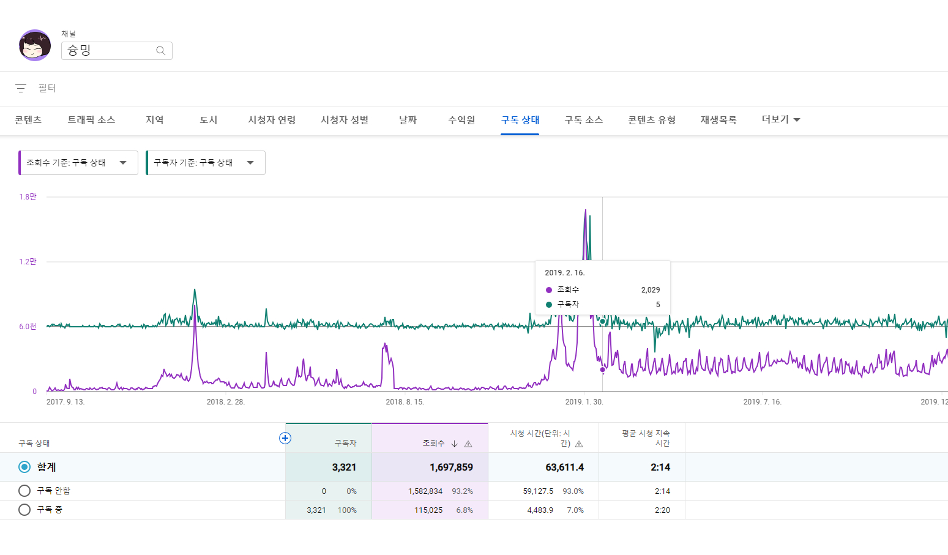Image resolution: width=948 pixels, height=555 pixels.
Task: Click the warning triangle beside 조회수 header
Action: [468, 444]
